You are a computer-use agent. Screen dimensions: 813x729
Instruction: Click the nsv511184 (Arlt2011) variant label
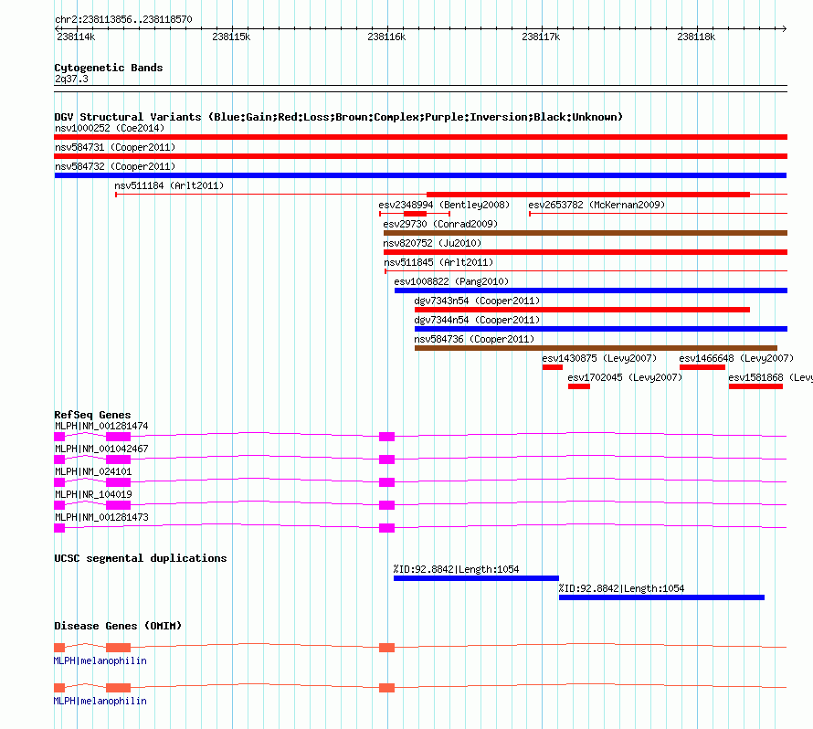pyautogui.click(x=169, y=185)
